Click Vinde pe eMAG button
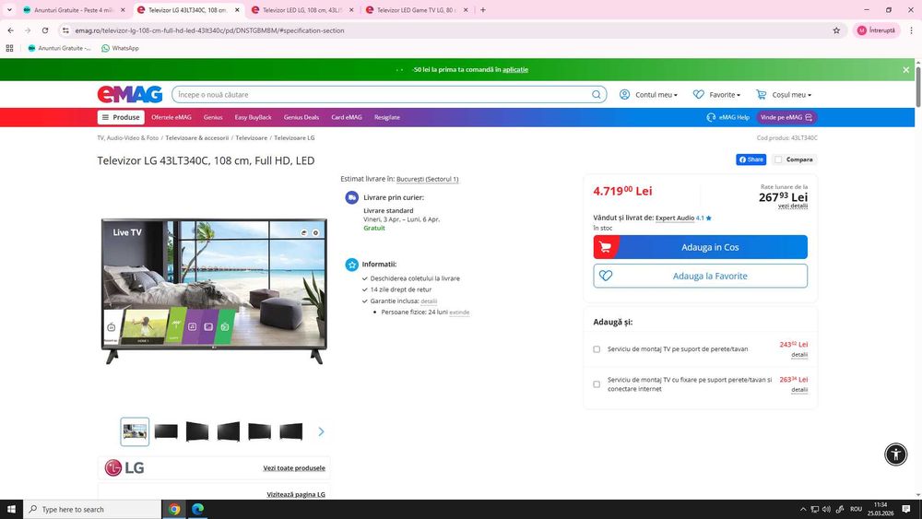 coord(786,117)
